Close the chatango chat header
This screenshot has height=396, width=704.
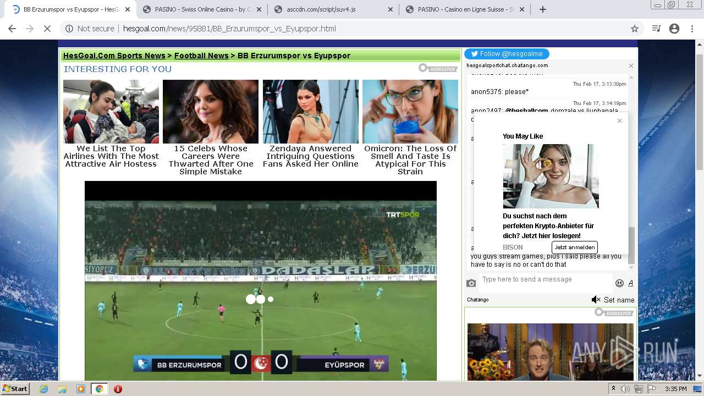pos(631,65)
